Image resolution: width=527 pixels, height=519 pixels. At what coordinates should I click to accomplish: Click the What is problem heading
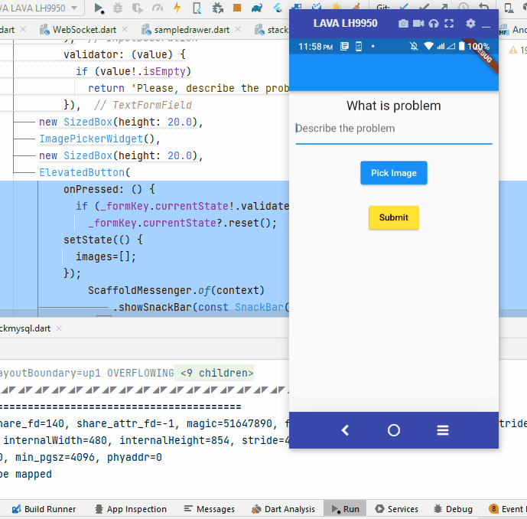(394, 106)
